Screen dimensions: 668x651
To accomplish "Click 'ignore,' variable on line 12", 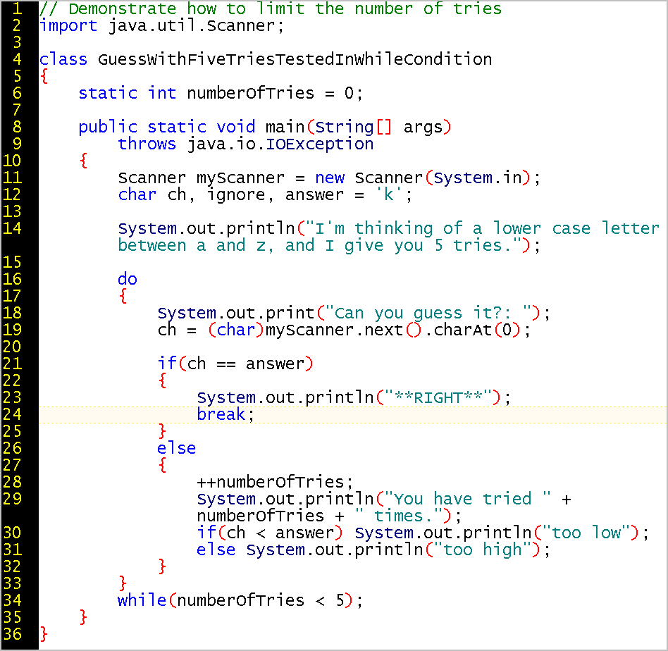I will point(240,195).
